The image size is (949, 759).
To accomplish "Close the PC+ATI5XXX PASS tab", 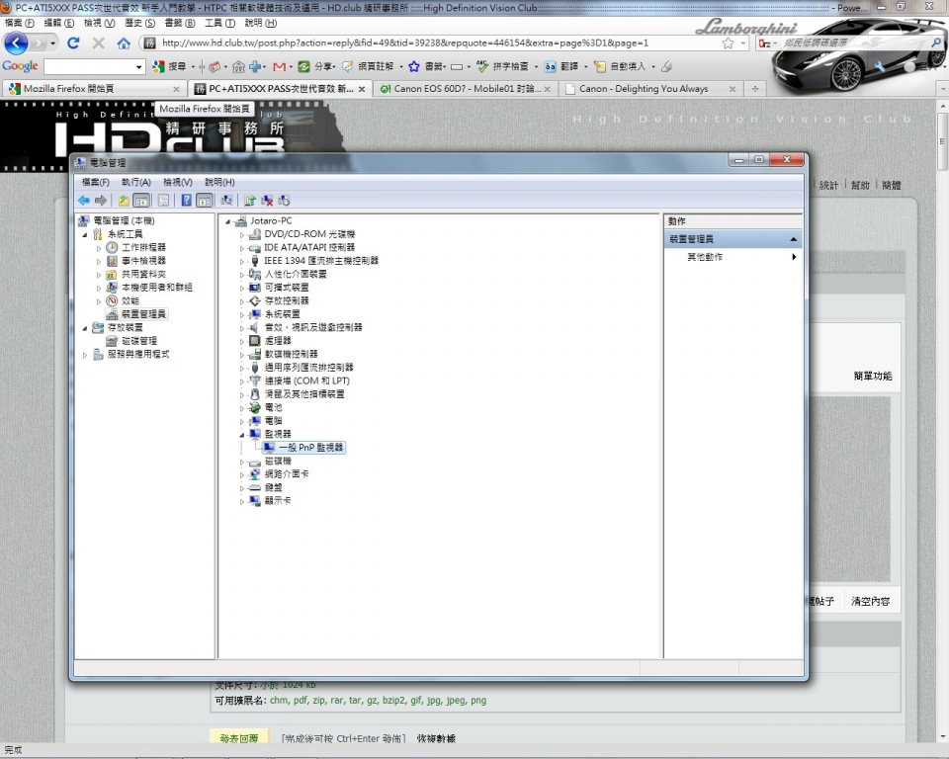I will pyautogui.click(x=362, y=89).
